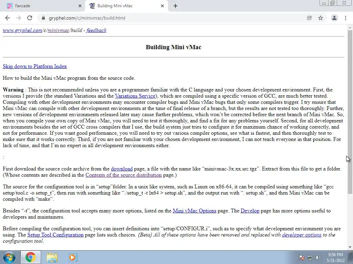Minimize the Chrome window
This screenshot has height=264, width=353.
pos(324,3)
